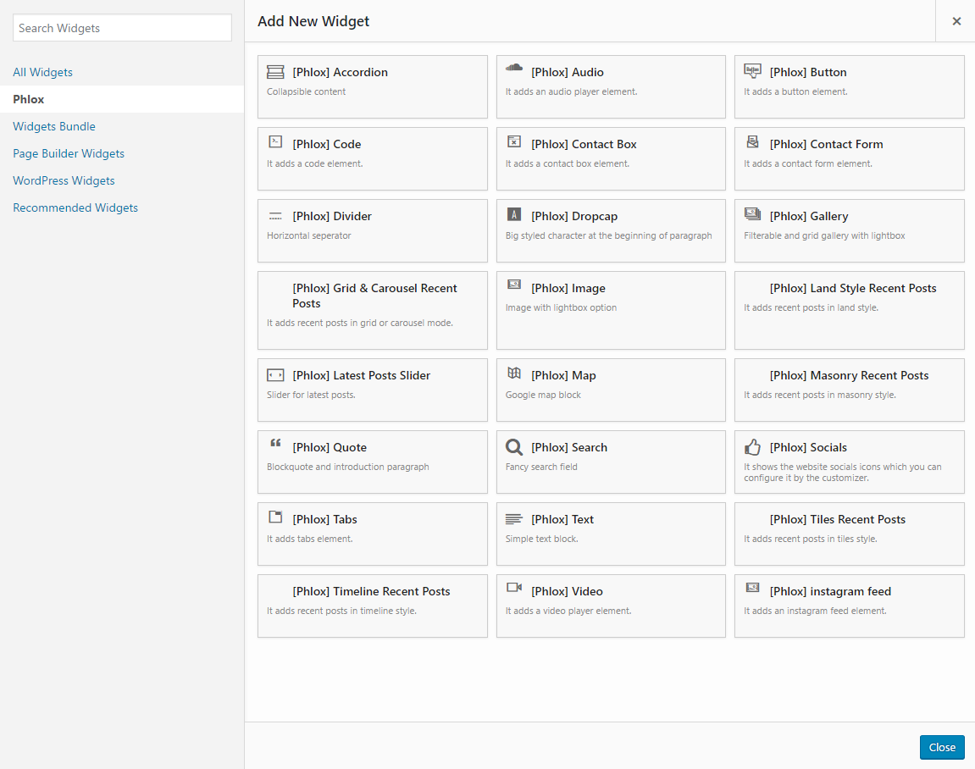Click the instagram feed icon
Image resolution: width=975 pixels, height=769 pixels.
[752, 588]
